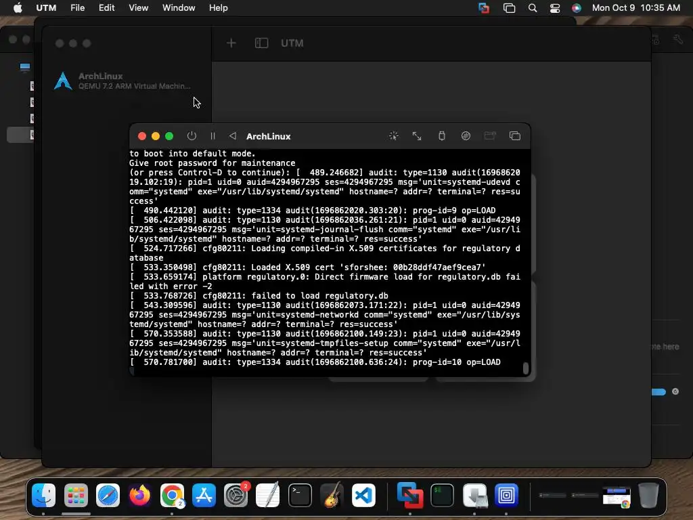Create new VM with plus button
This screenshot has width=693, height=520.
coord(231,43)
